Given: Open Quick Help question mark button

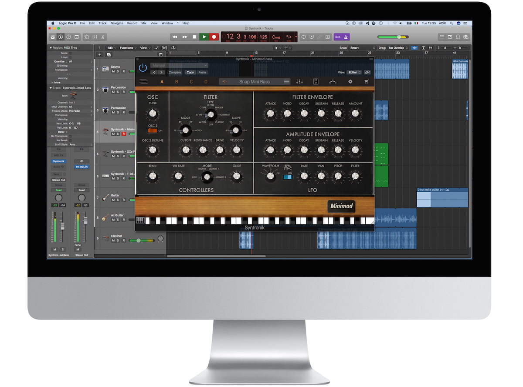Looking at the screenshot, I should coord(68,37).
